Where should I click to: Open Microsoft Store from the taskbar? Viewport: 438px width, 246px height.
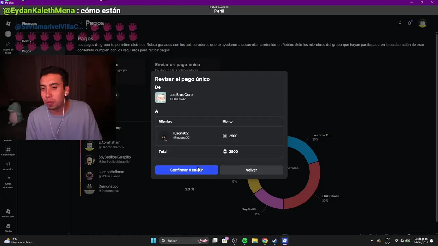pos(225,241)
